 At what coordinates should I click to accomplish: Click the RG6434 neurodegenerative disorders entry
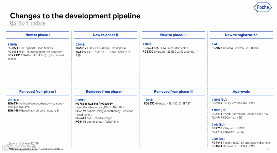tap(35, 52)
